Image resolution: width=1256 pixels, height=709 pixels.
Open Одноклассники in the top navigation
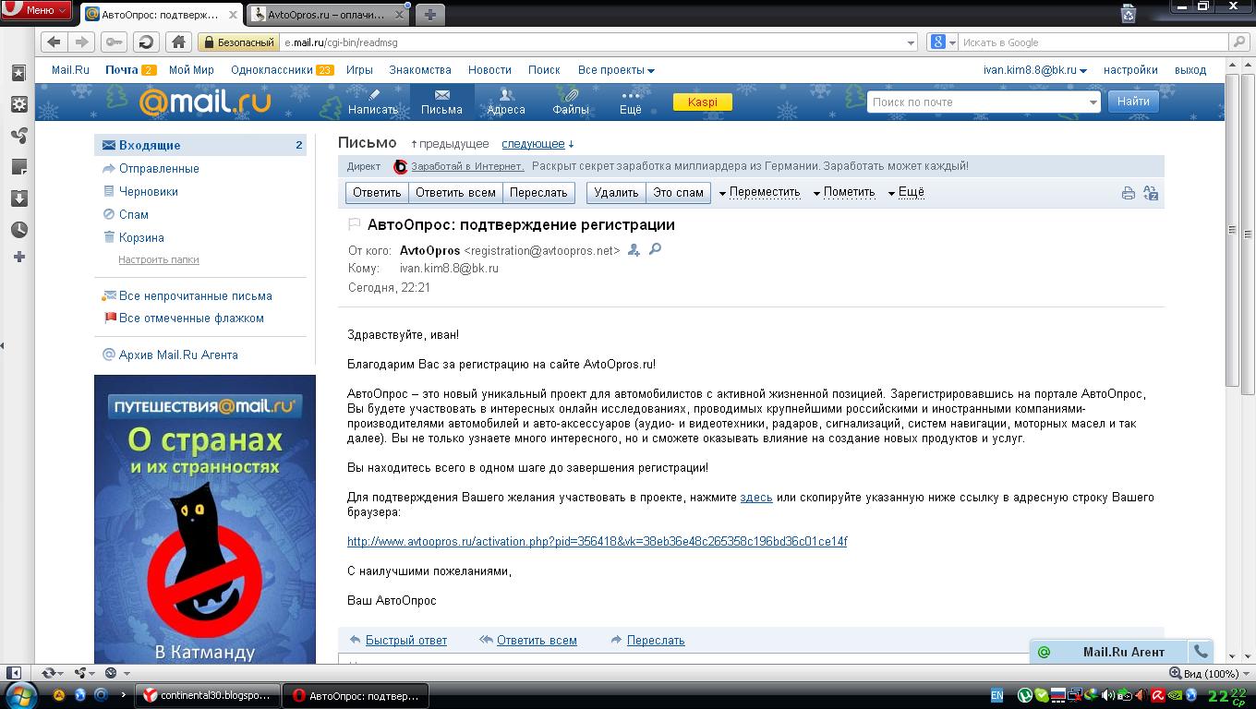[272, 70]
